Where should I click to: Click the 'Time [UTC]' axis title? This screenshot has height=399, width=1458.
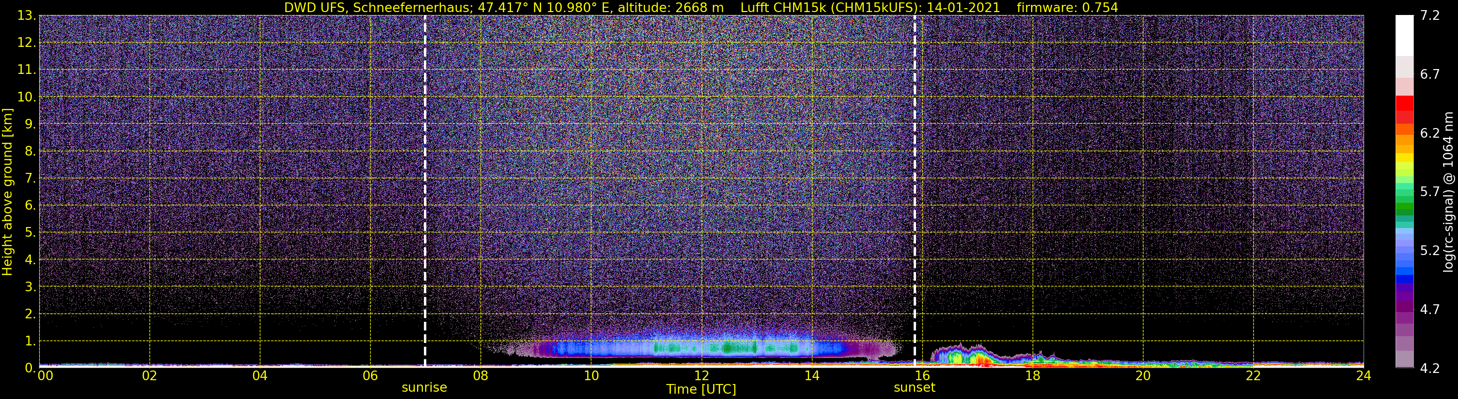[x=701, y=389]
